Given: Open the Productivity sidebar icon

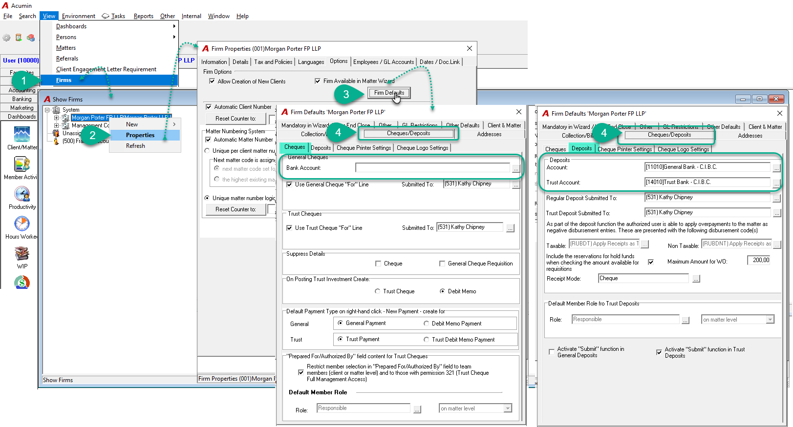Looking at the screenshot, I should pyautogui.click(x=22, y=194).
